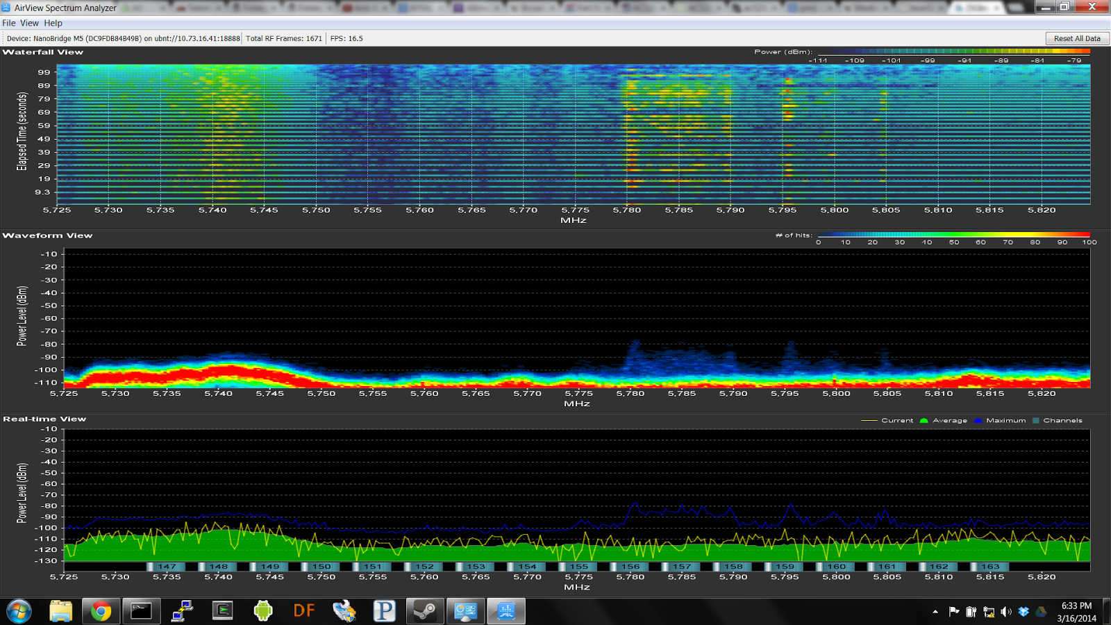Launch Pandora from the taskbar
The image size is (1111, 625).
coord(384,611)
